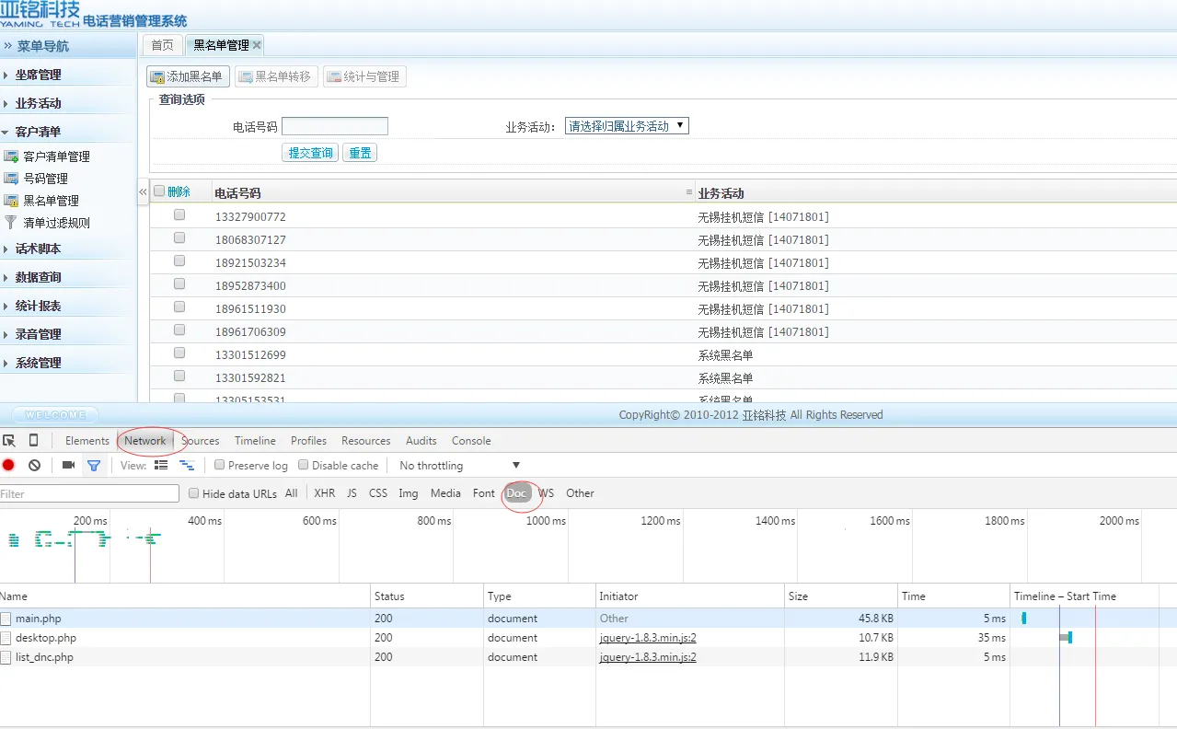
Task: Check the row box for 13301512699
Action: click(x=179, y=353)
